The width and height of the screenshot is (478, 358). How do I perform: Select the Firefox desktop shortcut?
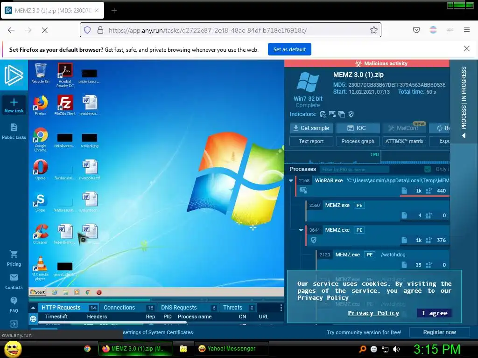point(40,105)
